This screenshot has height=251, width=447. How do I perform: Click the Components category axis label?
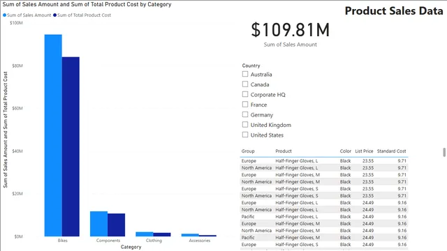tap(108, 241)
